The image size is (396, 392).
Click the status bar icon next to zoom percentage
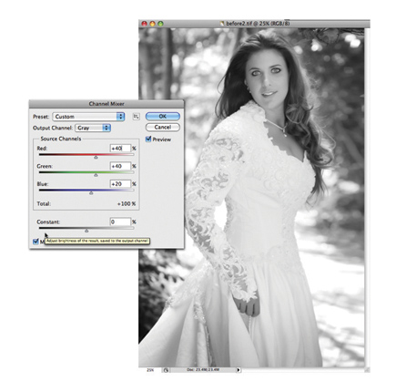pos(166,370)
